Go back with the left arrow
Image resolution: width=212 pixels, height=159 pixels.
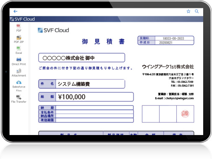16,11
